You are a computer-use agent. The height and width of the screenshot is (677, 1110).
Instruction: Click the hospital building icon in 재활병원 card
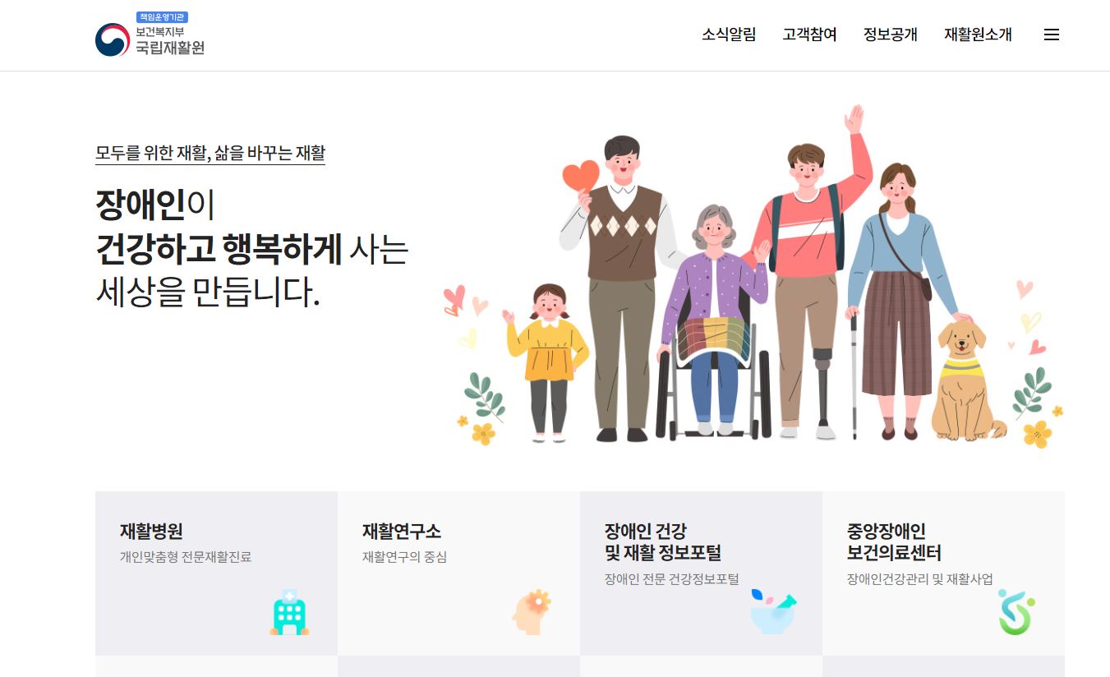coord(289,612)
